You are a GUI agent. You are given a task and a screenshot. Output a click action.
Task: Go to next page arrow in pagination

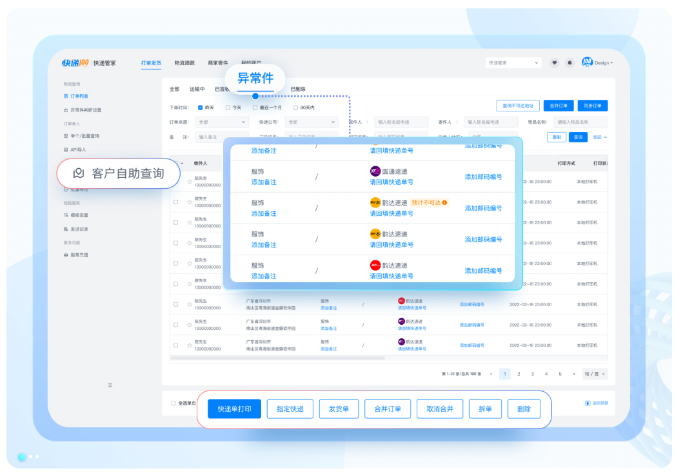(x=574, y=374)
